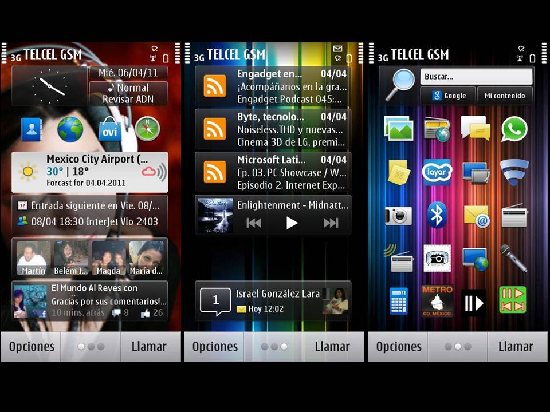Open the FM radio with waves icon
This screenshot has height=412, width=550.
(x=399, y=259)
